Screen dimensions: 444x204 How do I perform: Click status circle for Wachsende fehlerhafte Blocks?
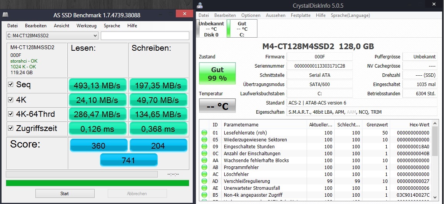click(204, 161)
